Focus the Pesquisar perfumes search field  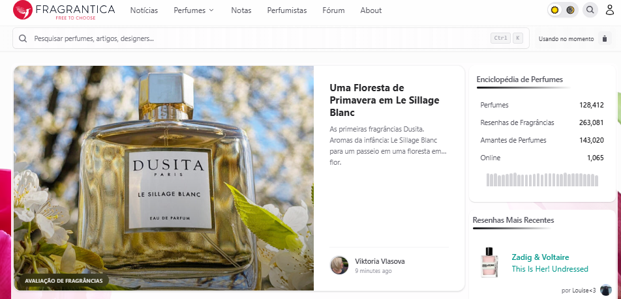point(271,38)
